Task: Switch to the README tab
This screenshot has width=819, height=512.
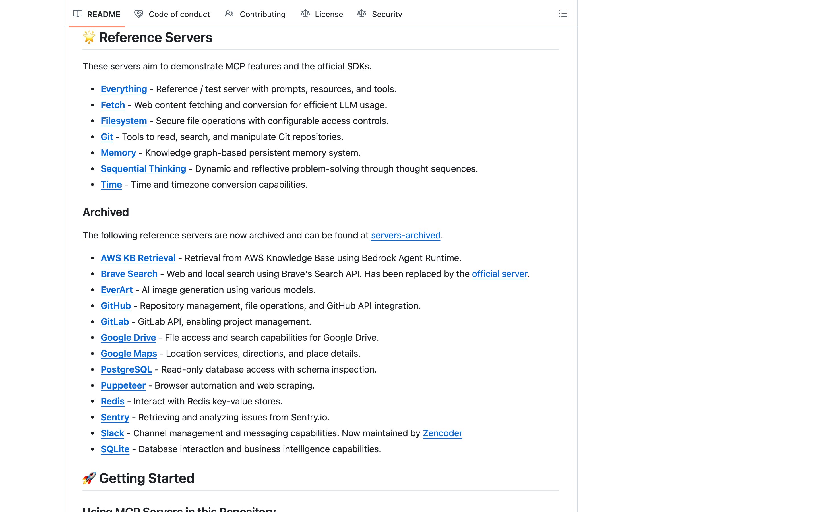Action: pyautogui.click(x=97, y=14)
